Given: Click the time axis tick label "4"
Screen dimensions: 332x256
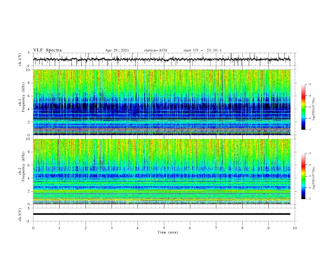Looking at the screenshot, I should pos(137,228).
